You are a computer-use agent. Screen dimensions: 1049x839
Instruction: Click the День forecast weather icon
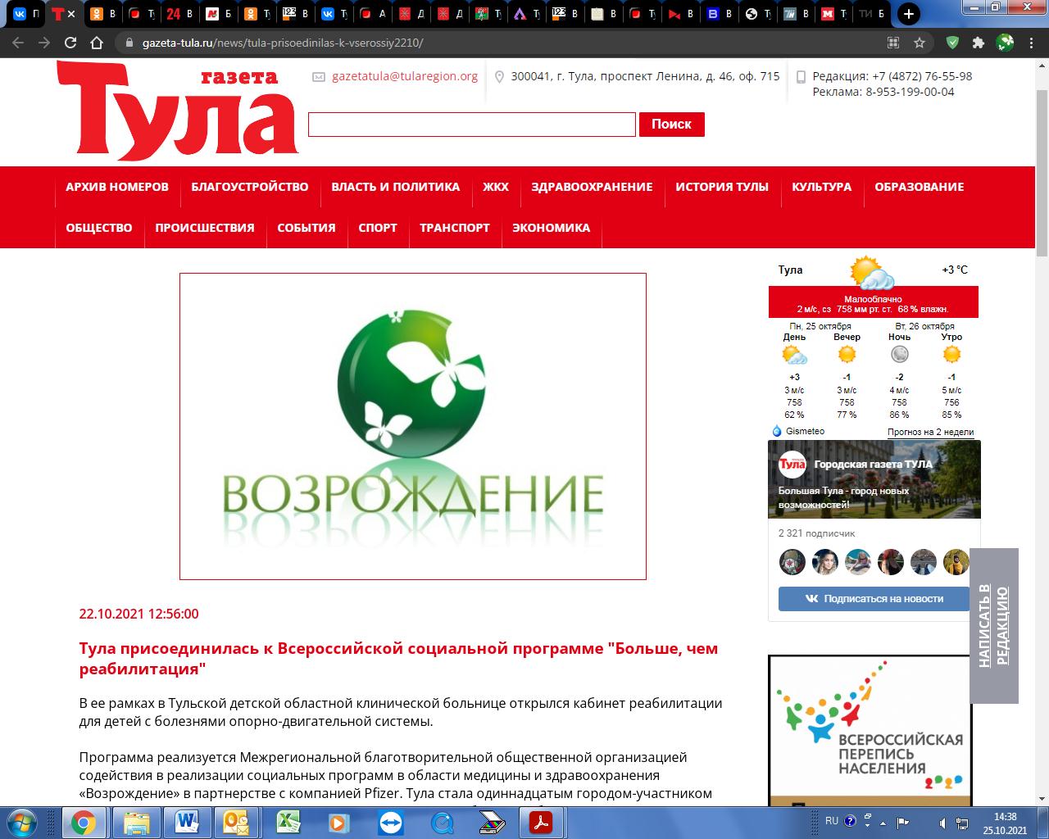coord(794,355)
